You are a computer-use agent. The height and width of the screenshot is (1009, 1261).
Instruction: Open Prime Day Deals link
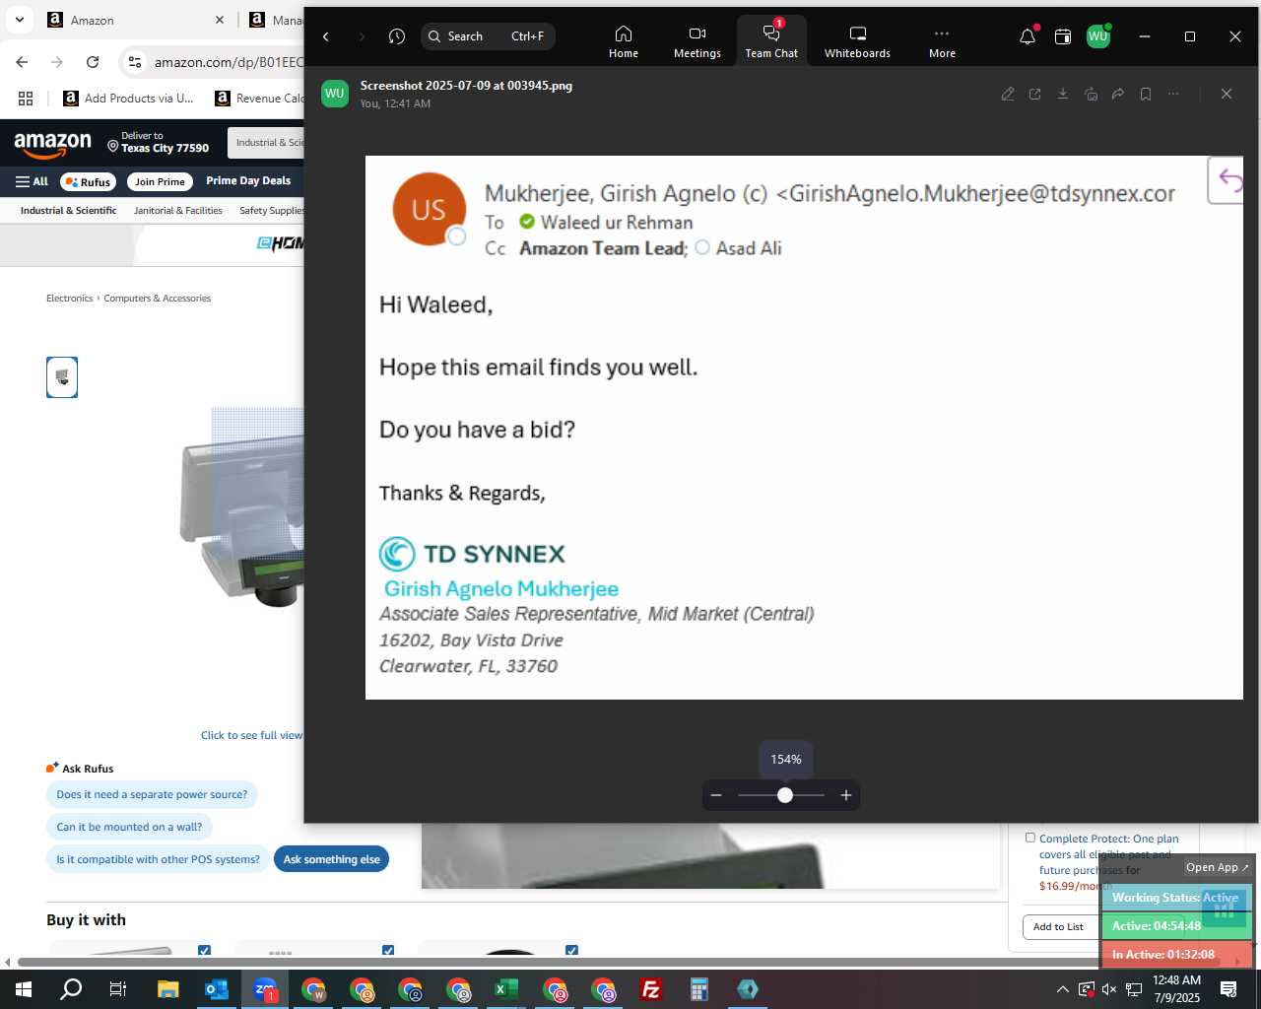248,181
